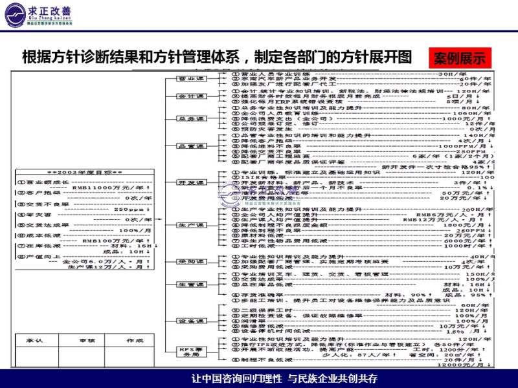Click the 作成 approval column header
Screen dimensions: 518x388
(x=135, y=339)
